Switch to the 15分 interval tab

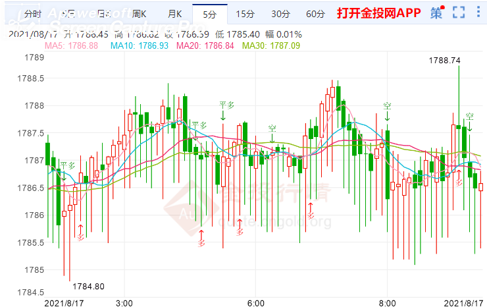click(x=245, y=14)
